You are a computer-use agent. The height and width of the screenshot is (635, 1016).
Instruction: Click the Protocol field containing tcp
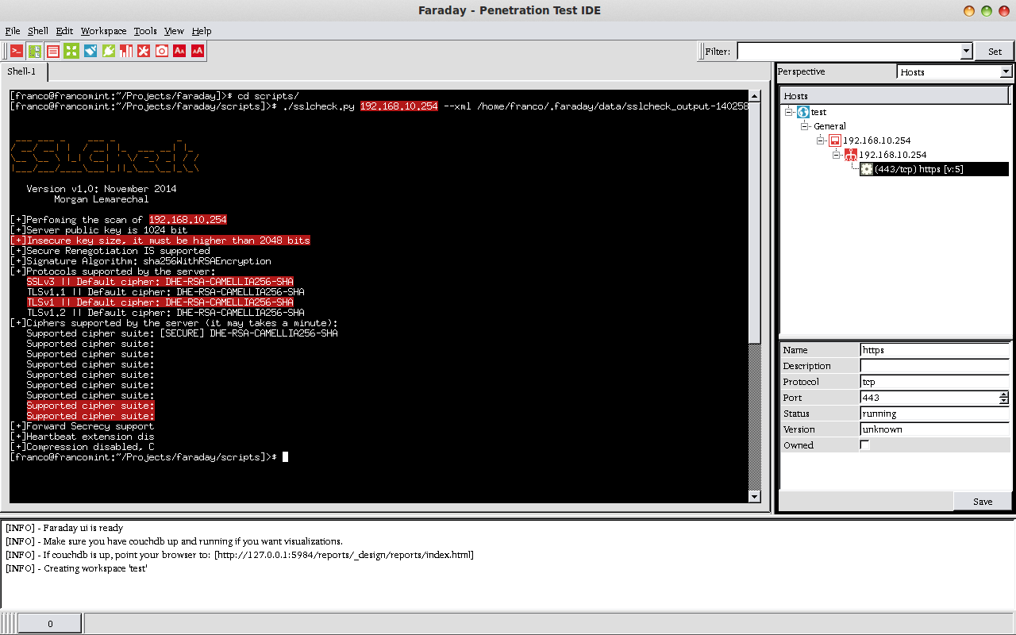pyautogui.click(x=935, y=382)
